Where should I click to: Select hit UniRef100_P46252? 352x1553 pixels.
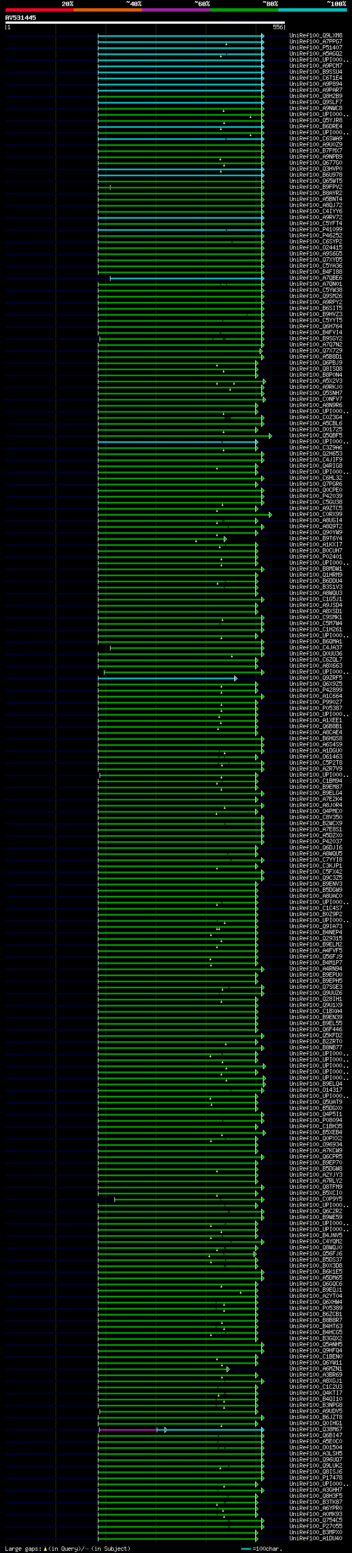pyautogui.click(x=316, y=236)
